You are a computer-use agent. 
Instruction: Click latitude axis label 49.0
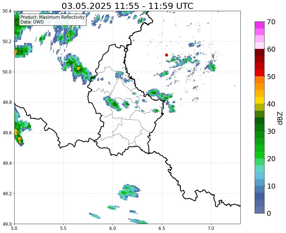pyautogui.click(x=7, y=224)
